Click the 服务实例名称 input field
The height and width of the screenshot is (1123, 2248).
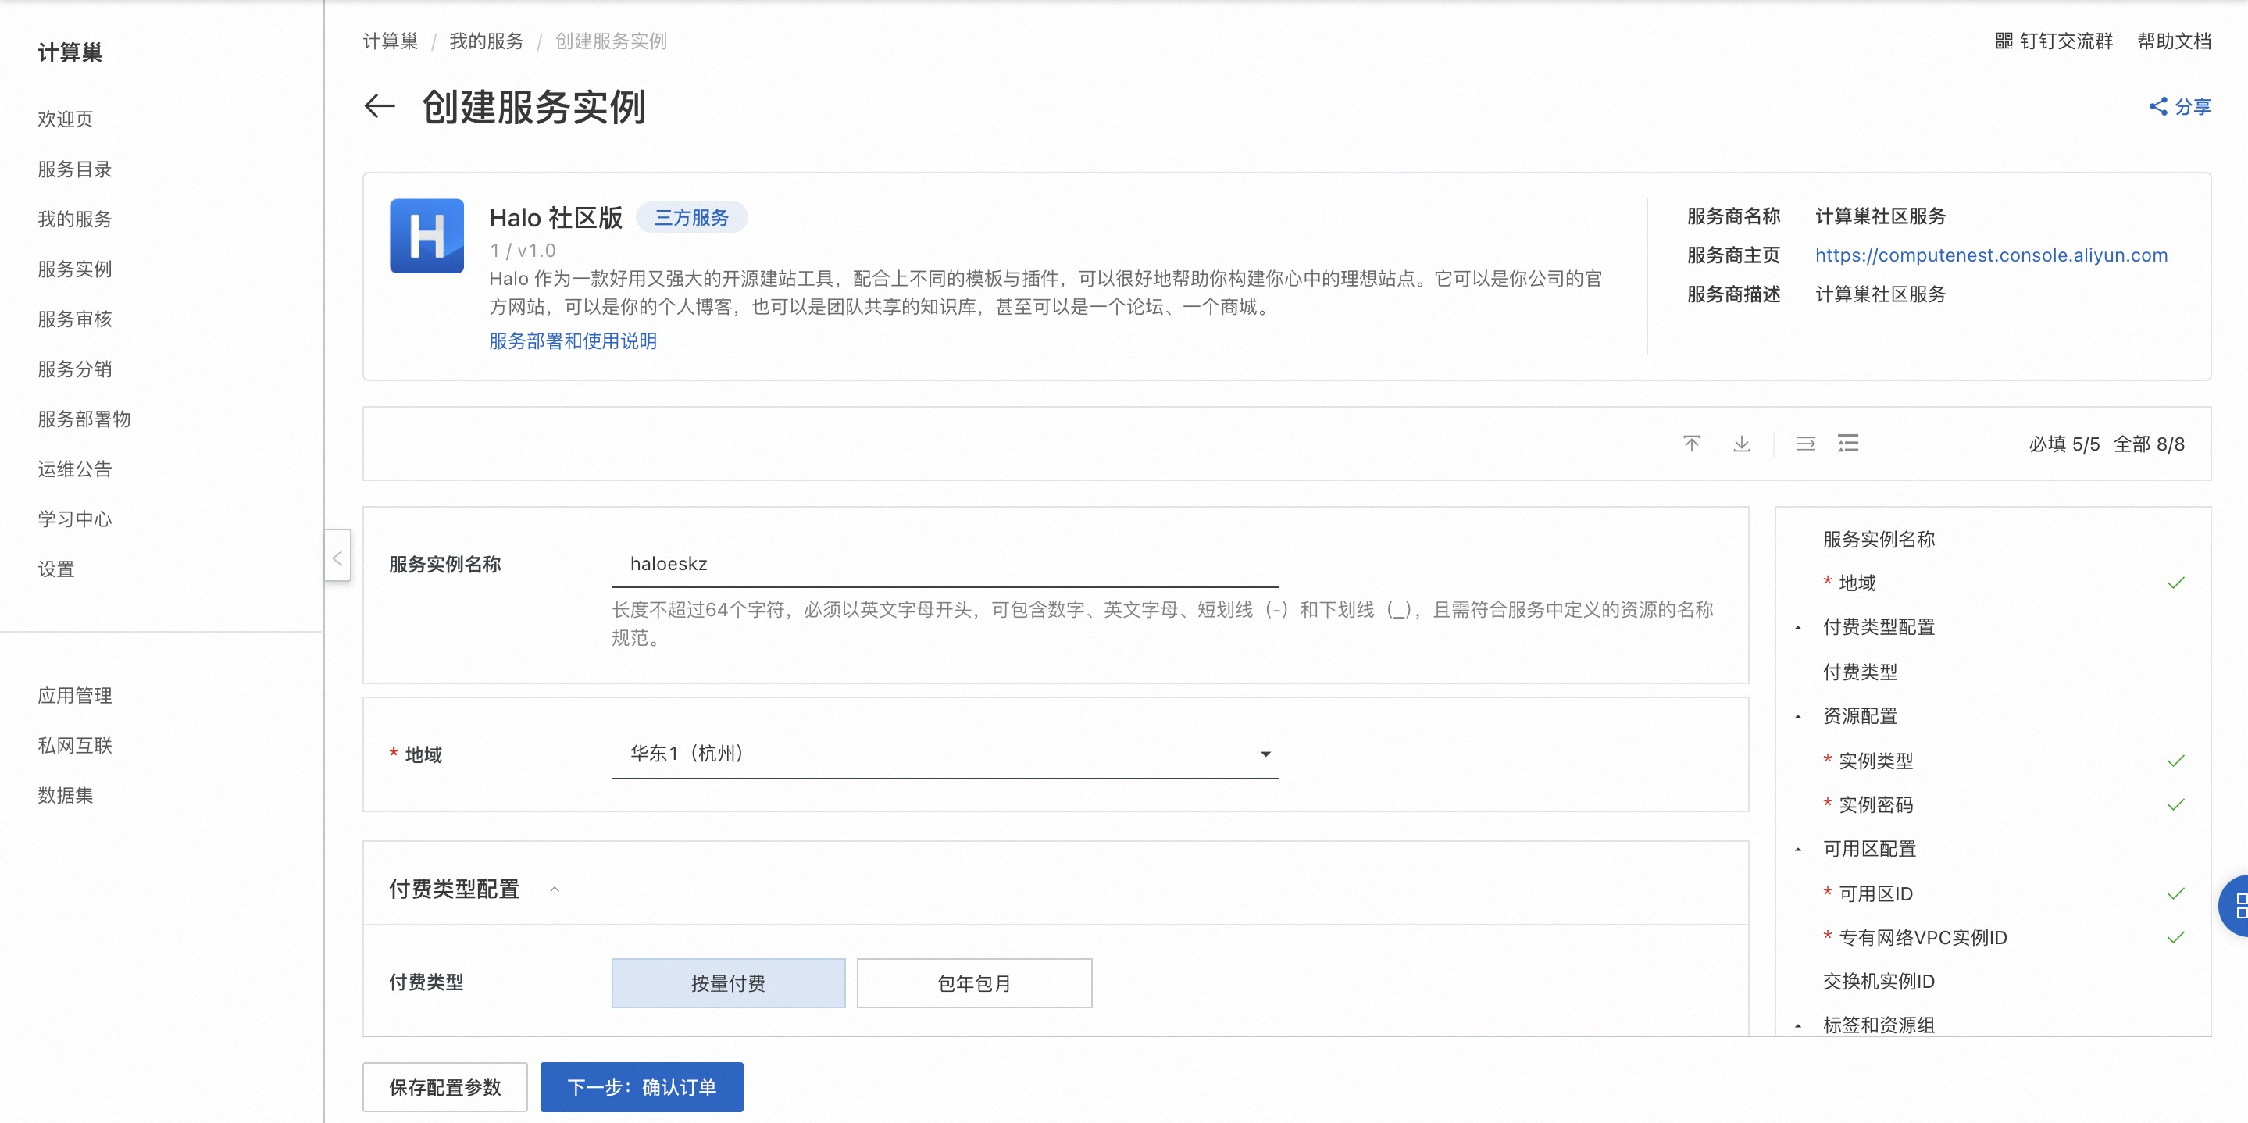pyautogui.click(x=944, y=564)
